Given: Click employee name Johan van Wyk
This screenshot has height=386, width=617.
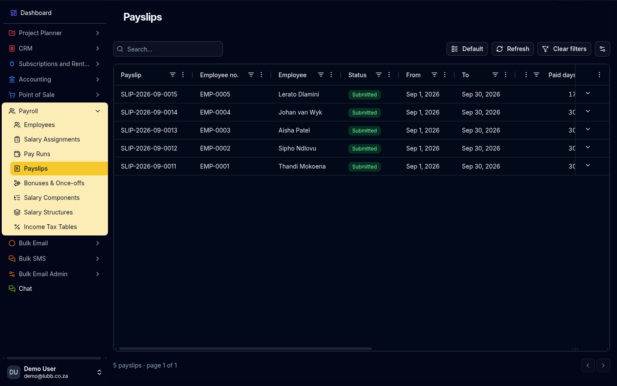Looking at the screenshot, I should [x=300, y=112].
